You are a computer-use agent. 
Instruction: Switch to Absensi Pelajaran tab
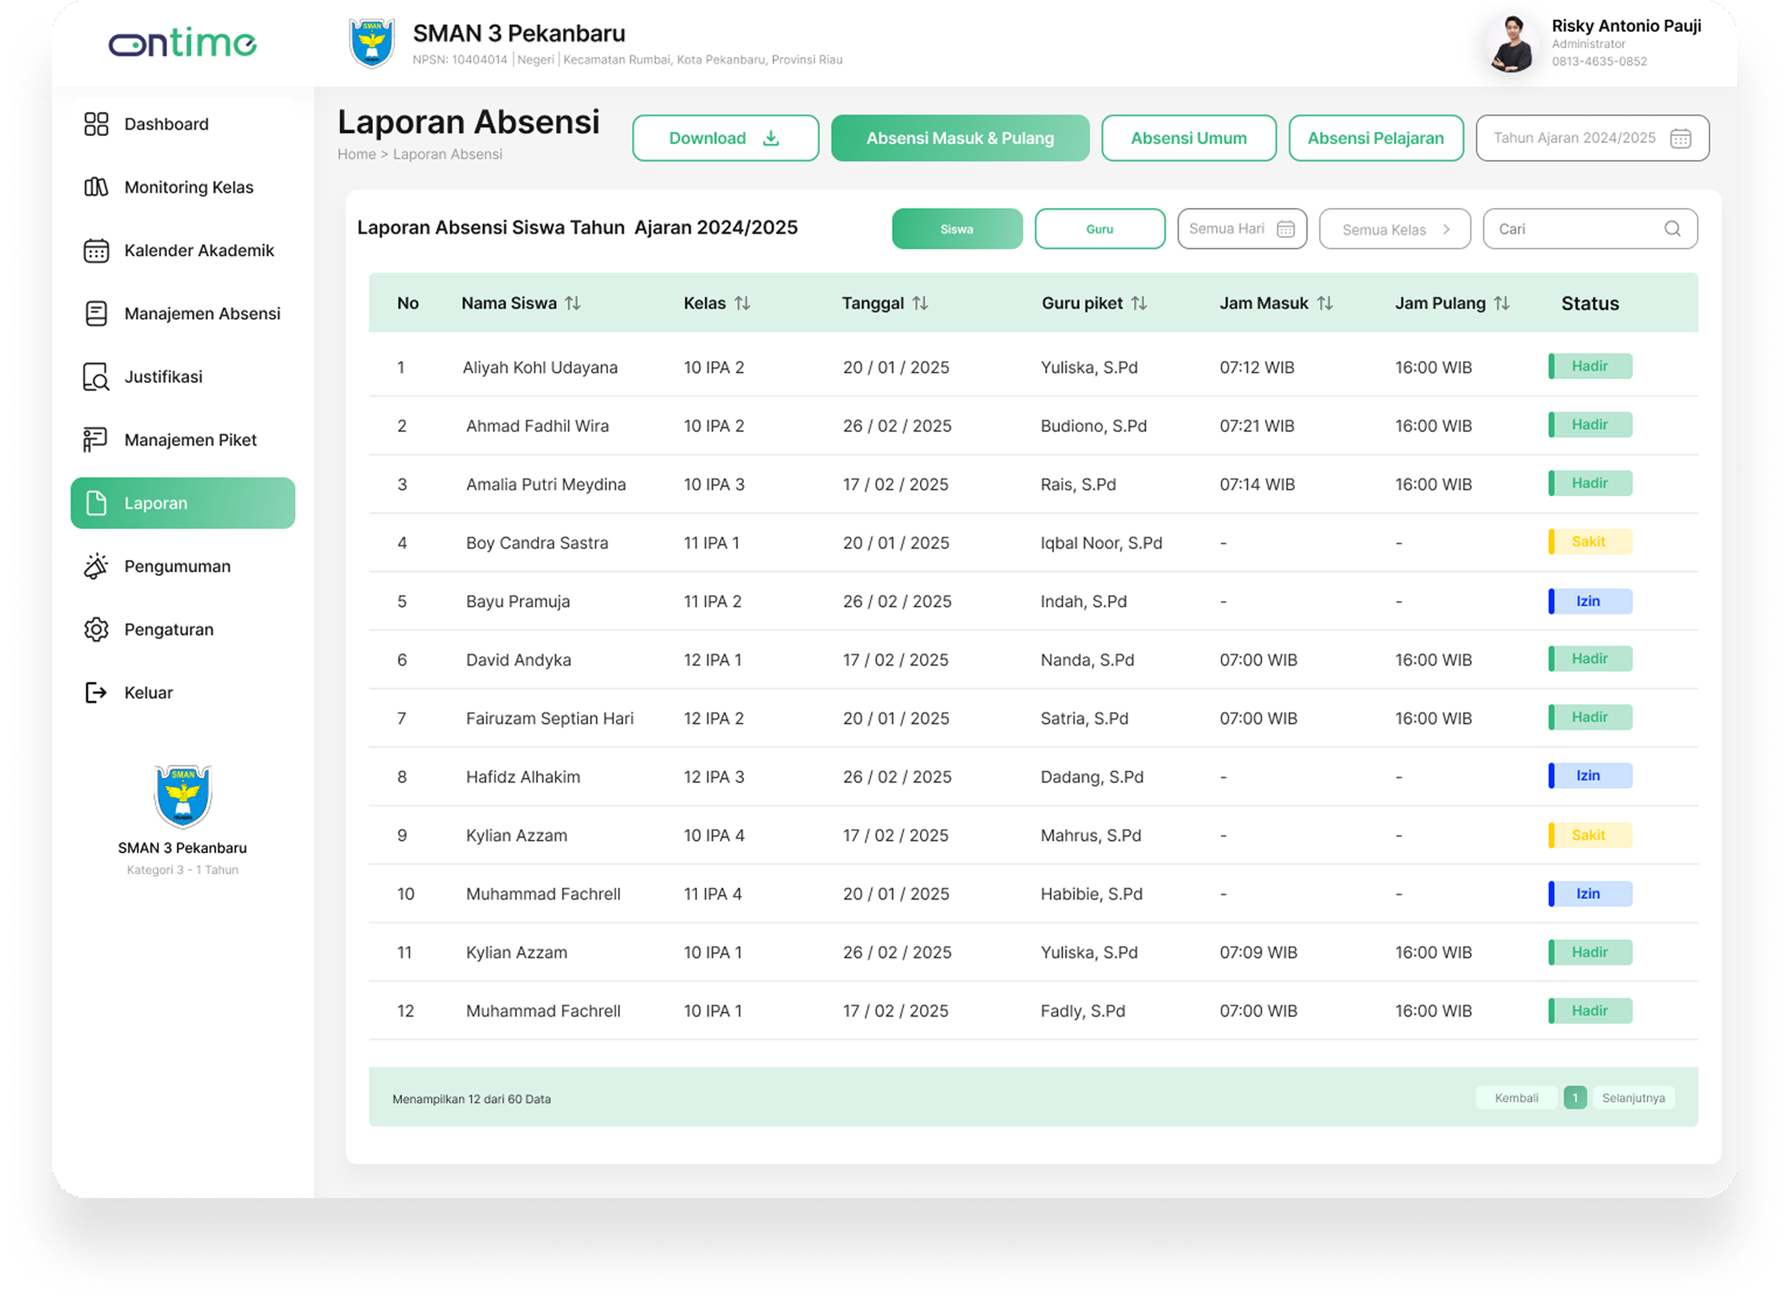pyautogui.click(x=1375, y=138)
